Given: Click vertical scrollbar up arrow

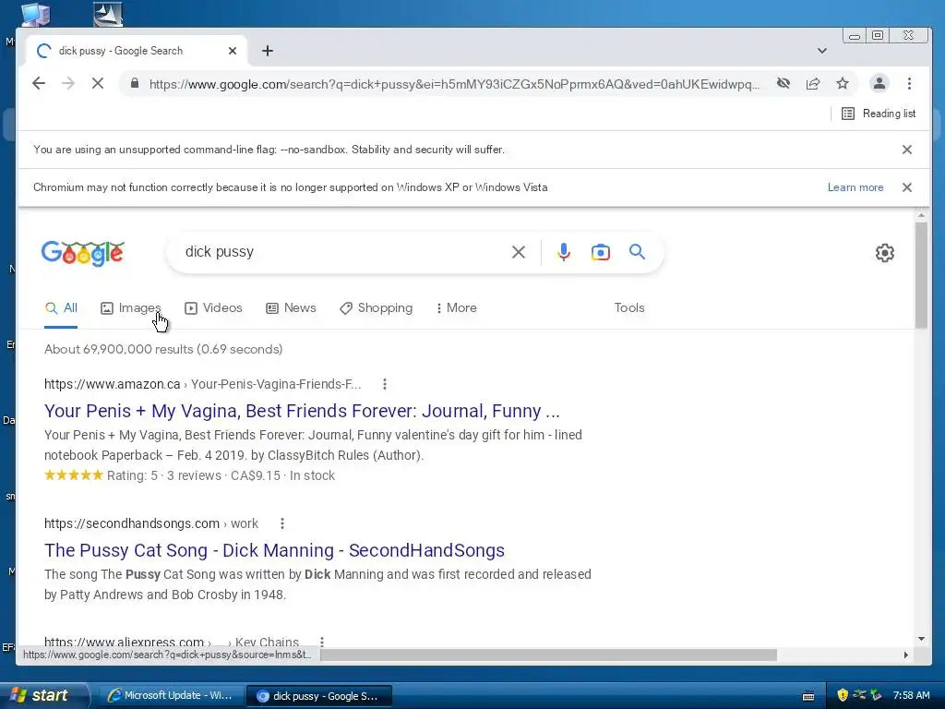Looking at the screenshot, I should click(921, 214).
